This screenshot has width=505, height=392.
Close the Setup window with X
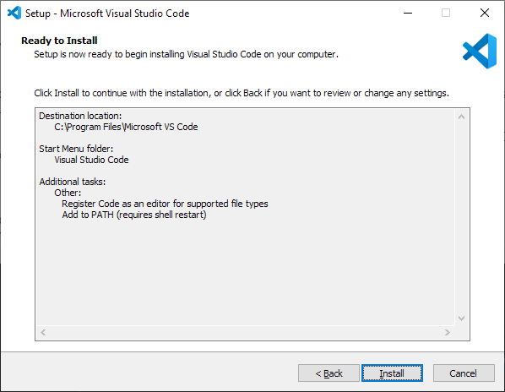(x=485, y=13)
